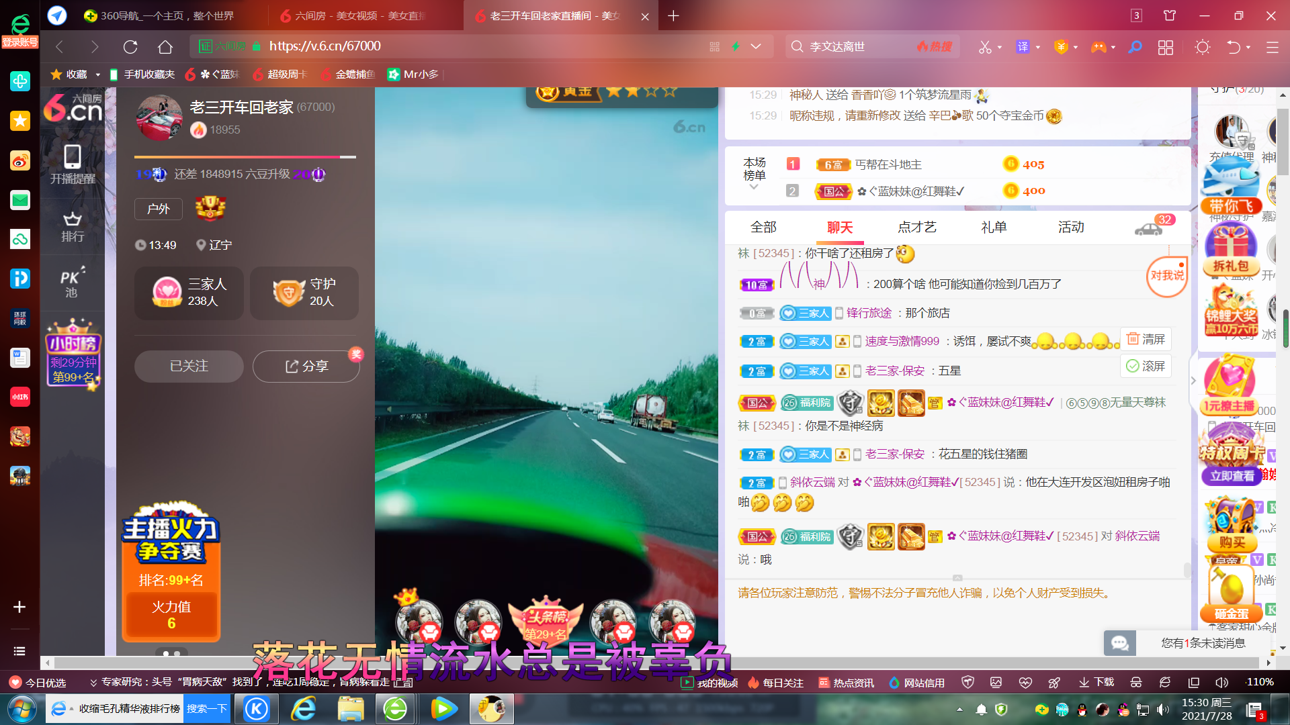Switch to 点才艺 tab
1290x725 pixels.
tap(917, 227)
